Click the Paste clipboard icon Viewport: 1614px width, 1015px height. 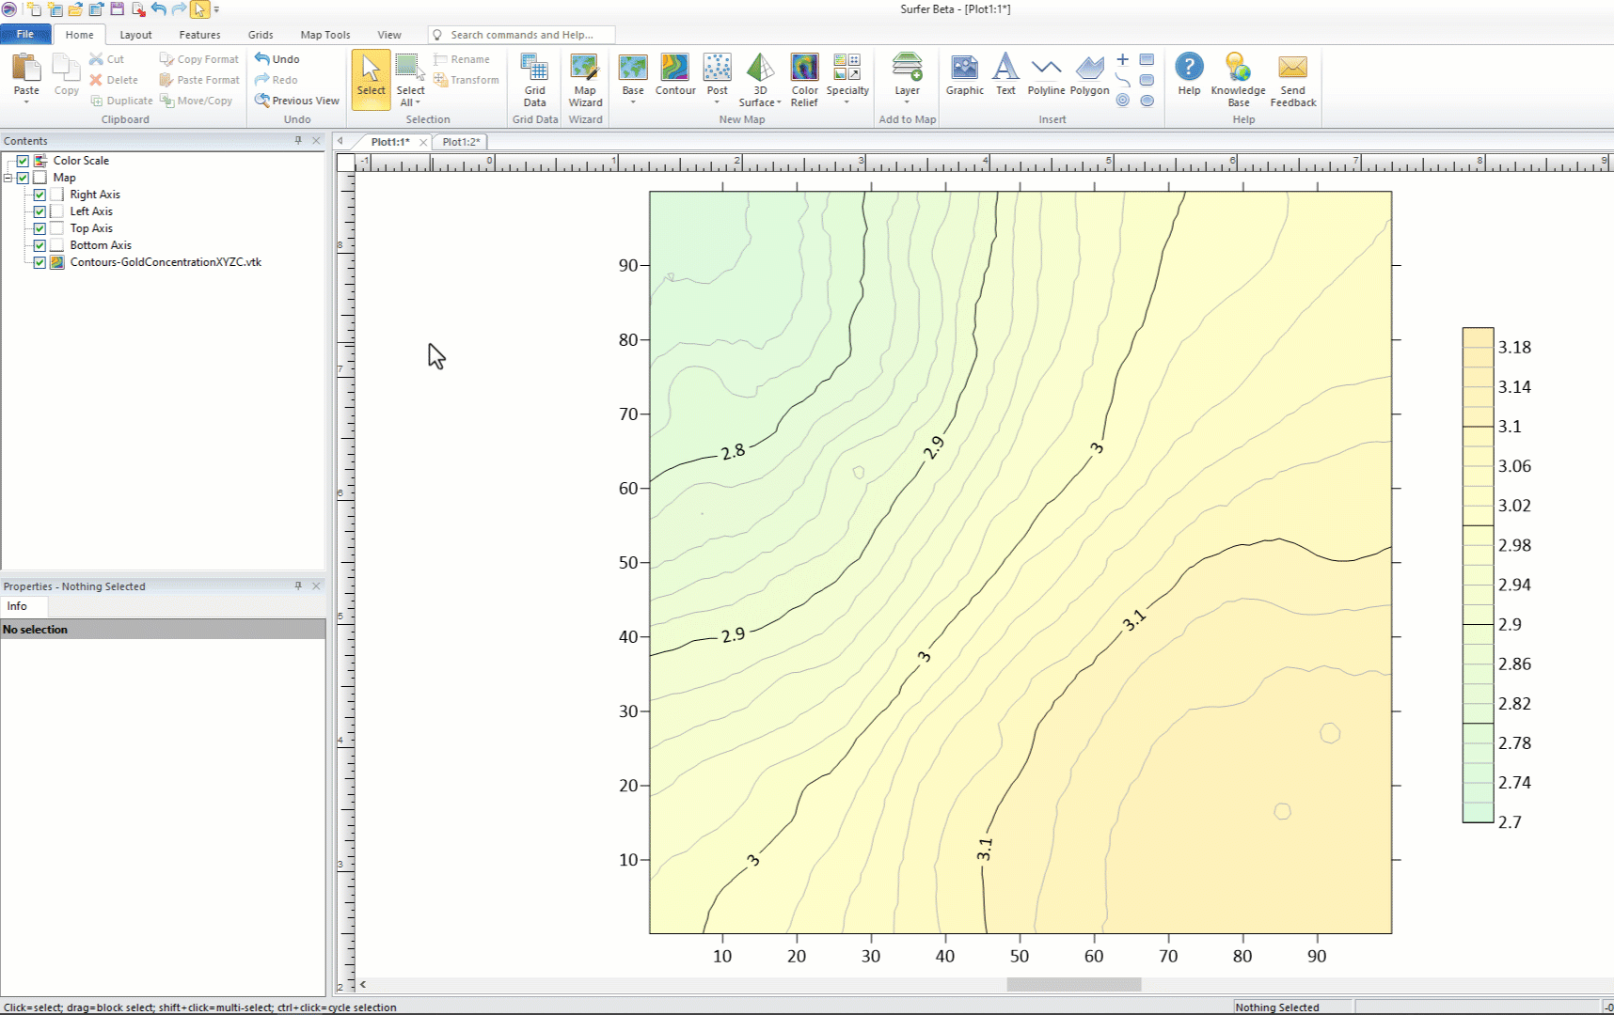pyautogui.click(x=26, y=69)
